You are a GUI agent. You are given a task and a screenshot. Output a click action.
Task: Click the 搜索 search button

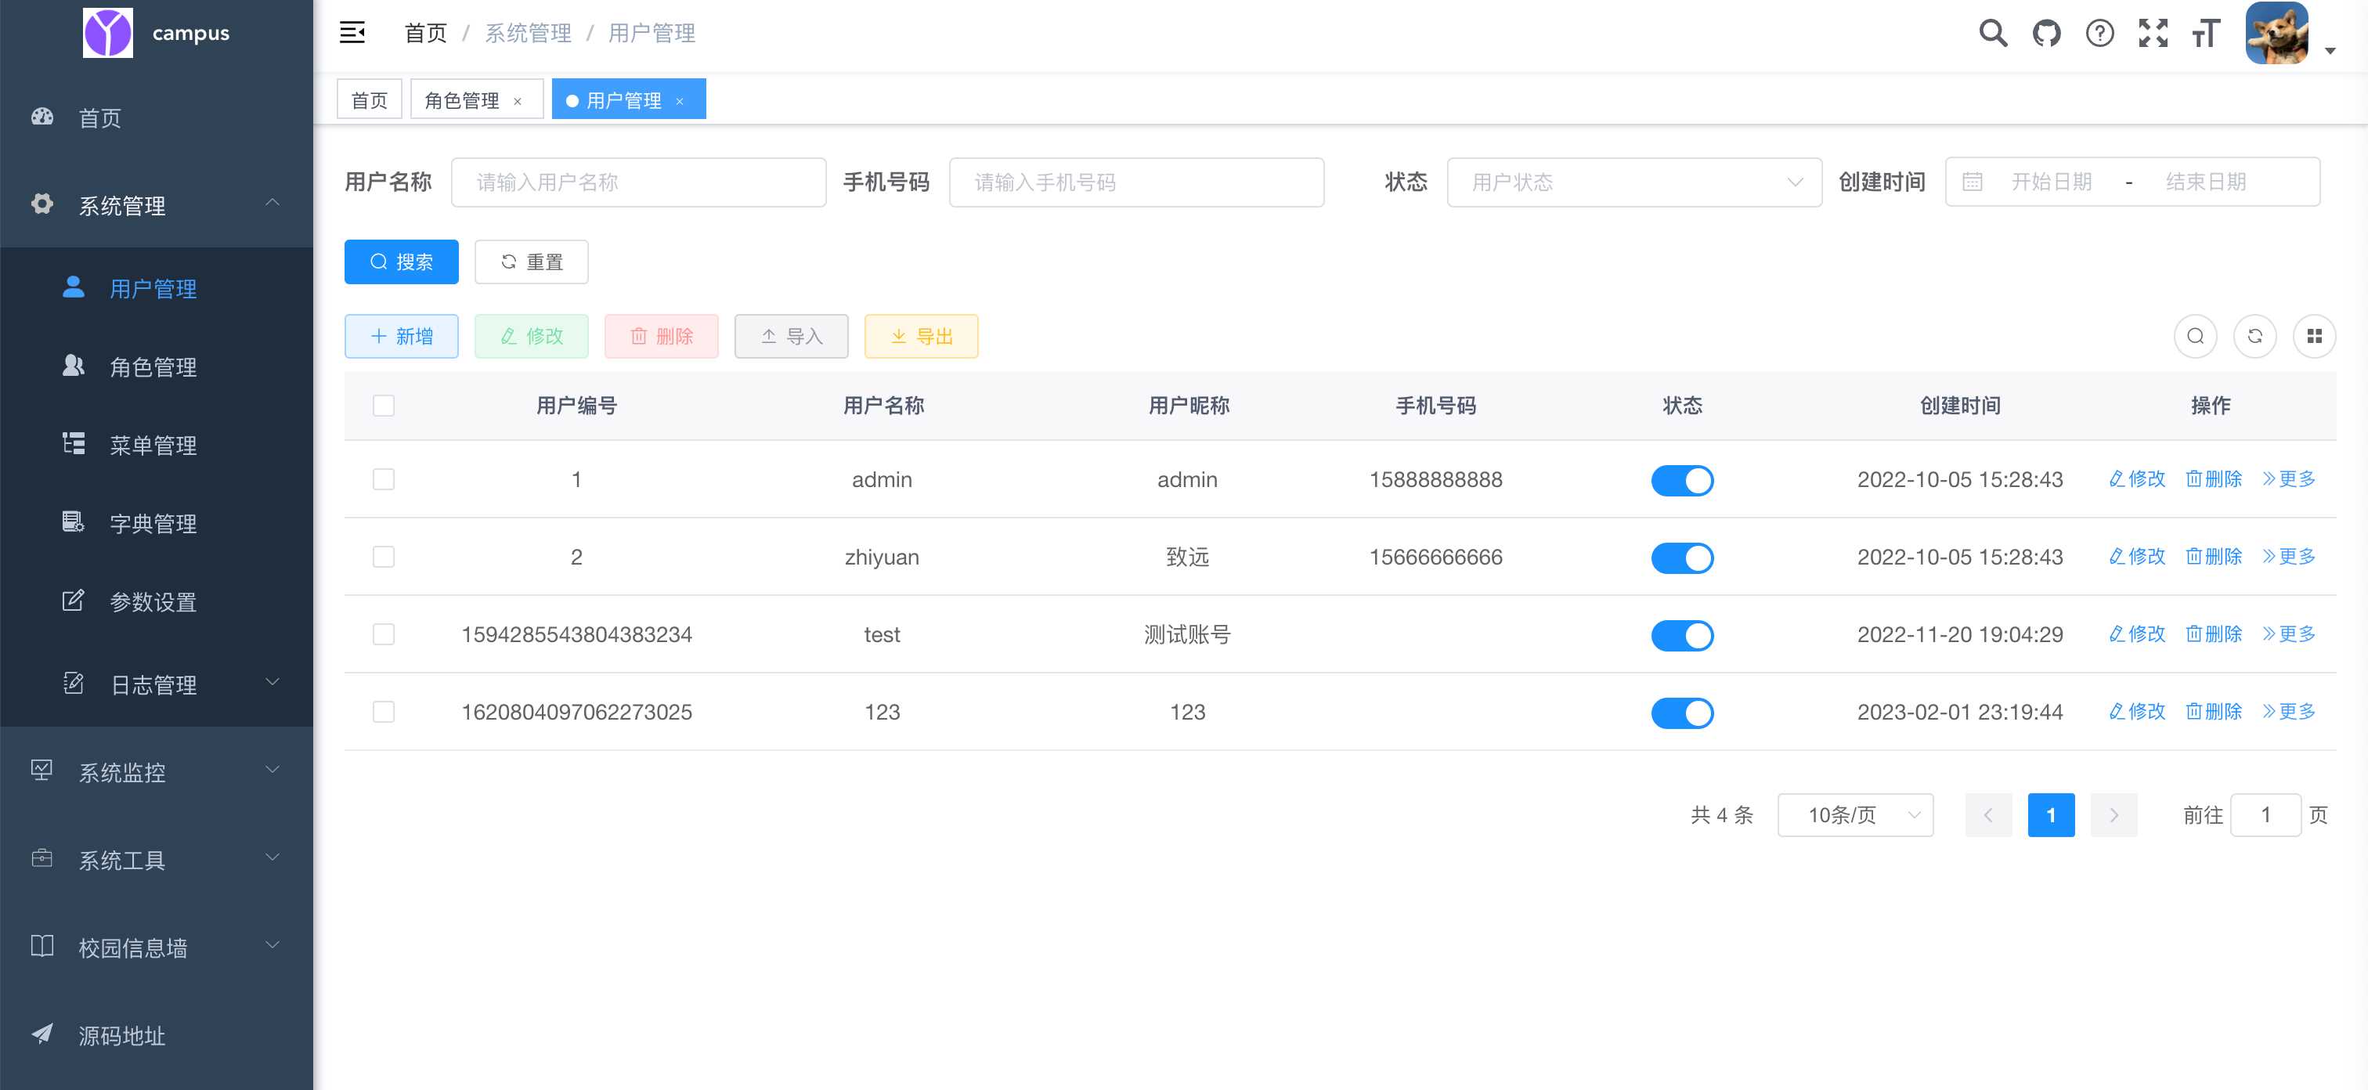tap(401, 261)
